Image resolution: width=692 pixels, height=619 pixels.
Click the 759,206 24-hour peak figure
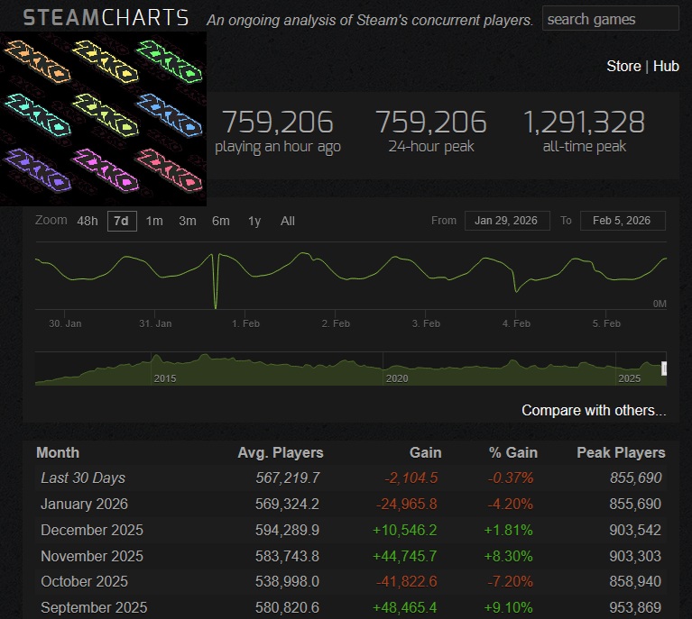pos(431,123)
